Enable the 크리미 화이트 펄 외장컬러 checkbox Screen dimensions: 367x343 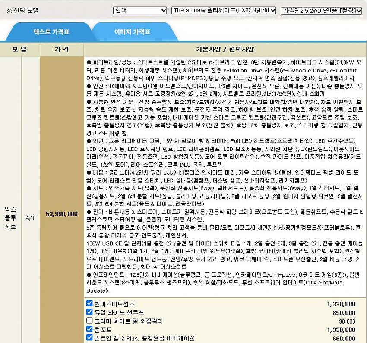pyautogui.click(x=89, y=321)
